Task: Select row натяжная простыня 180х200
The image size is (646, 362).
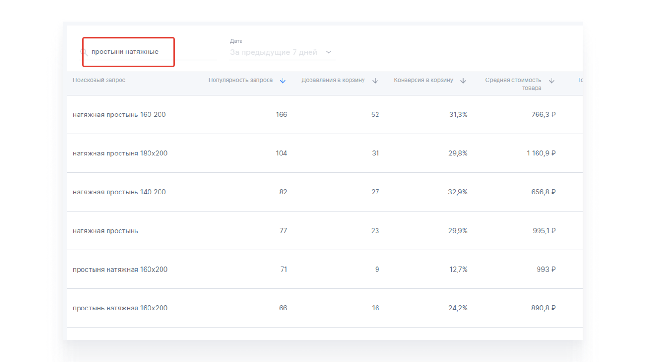Action: point(120,154)
